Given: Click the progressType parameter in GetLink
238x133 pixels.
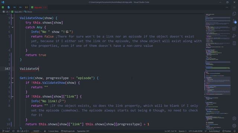Looking at the screenshot, I should pyautogui.click(x=57, y=78).
